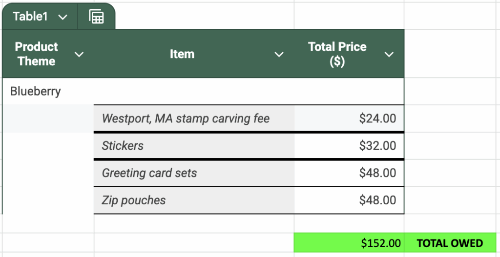
Task: Open the Table1 name dropdown chevron
Action: coord(62,17)
